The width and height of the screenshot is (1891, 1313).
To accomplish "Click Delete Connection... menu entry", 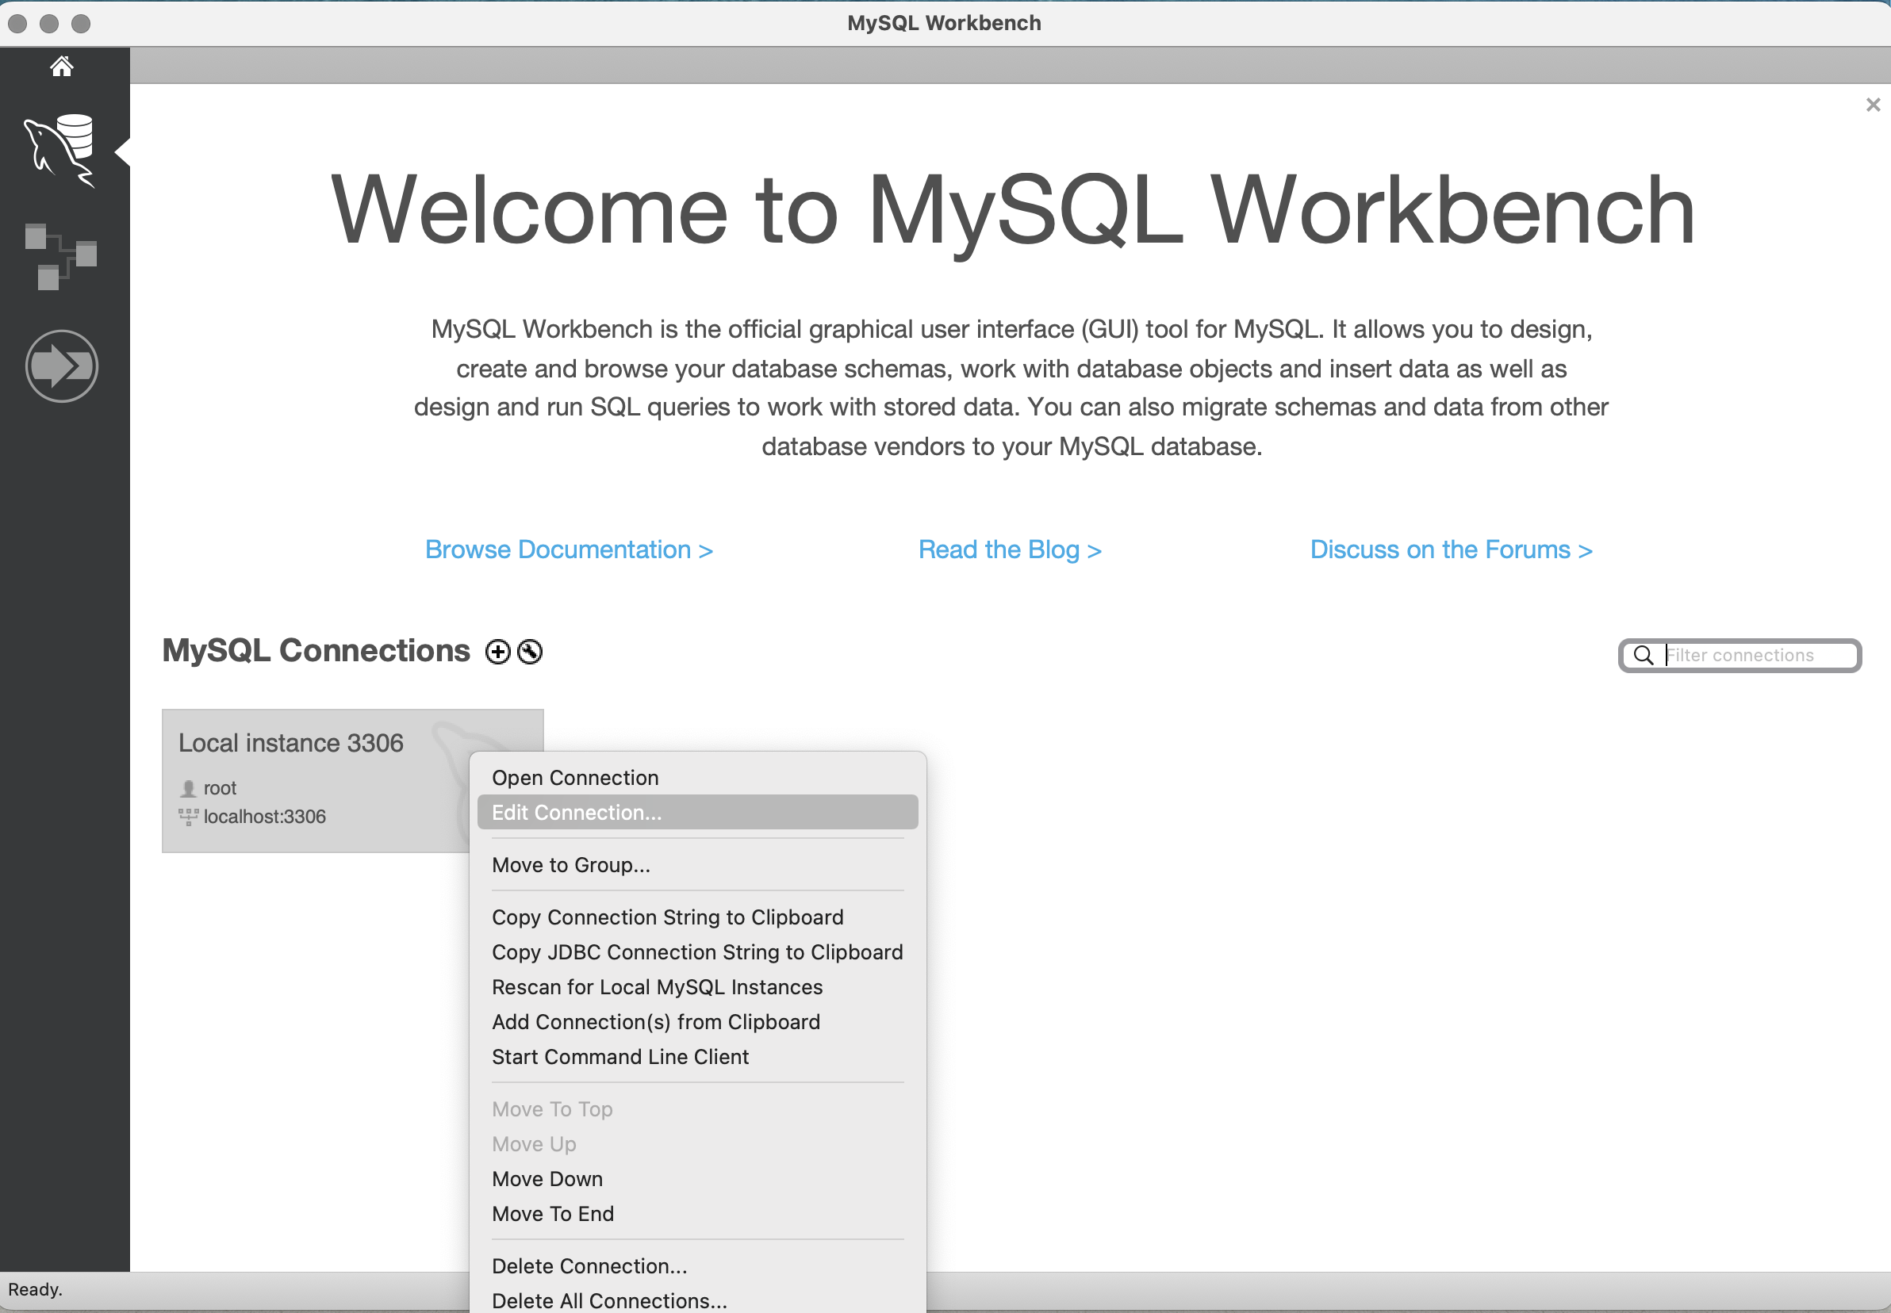I will coord(589,1265).
